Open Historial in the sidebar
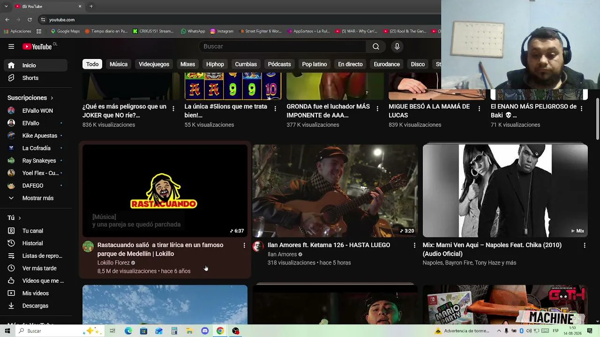This screenshot has width=600, height=337. click(x=36, y=243)
